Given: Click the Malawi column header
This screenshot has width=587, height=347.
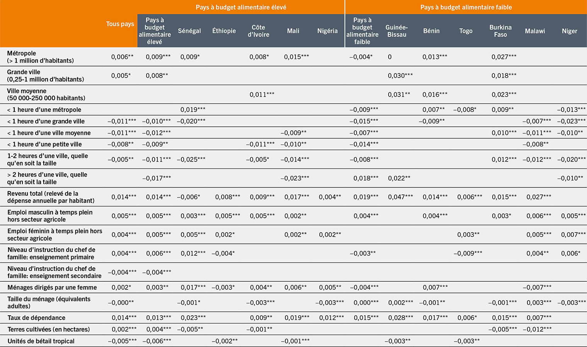Looking at the screenshot, I should click(535, 31).
